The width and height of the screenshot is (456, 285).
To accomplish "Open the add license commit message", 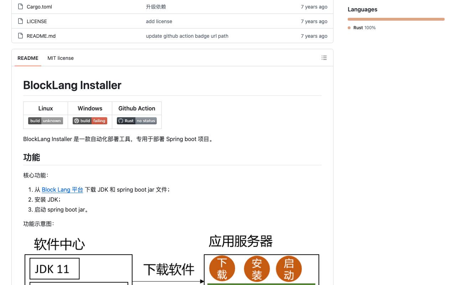I will (x=159, y=21).
